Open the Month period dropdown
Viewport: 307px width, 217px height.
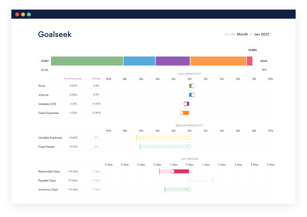click(242, 34)
